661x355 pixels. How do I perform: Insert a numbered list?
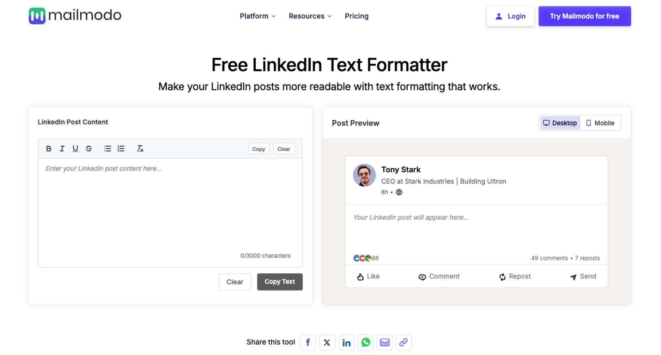click(121, 148)
